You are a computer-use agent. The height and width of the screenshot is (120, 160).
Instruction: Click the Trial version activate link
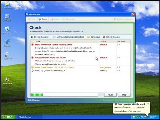click(116, 100)
